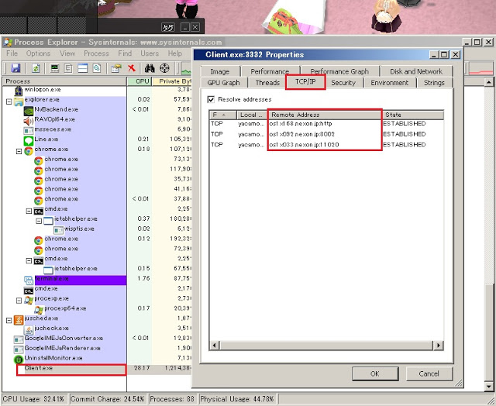Select the RAVCpl64.exe speaker icon
This screenshot has width=496, height=406.
tap(29, 120)
